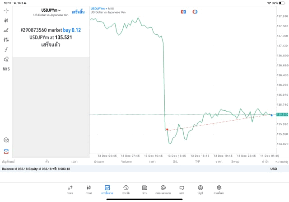Click the เวลา time column header
Image resolution: width=289 pixels, height=202 pixels.
pos(75,162)
